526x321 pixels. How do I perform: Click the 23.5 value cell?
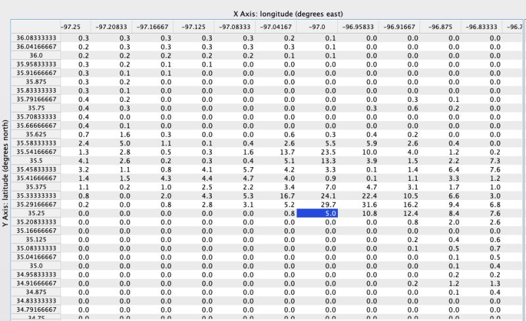317,152
